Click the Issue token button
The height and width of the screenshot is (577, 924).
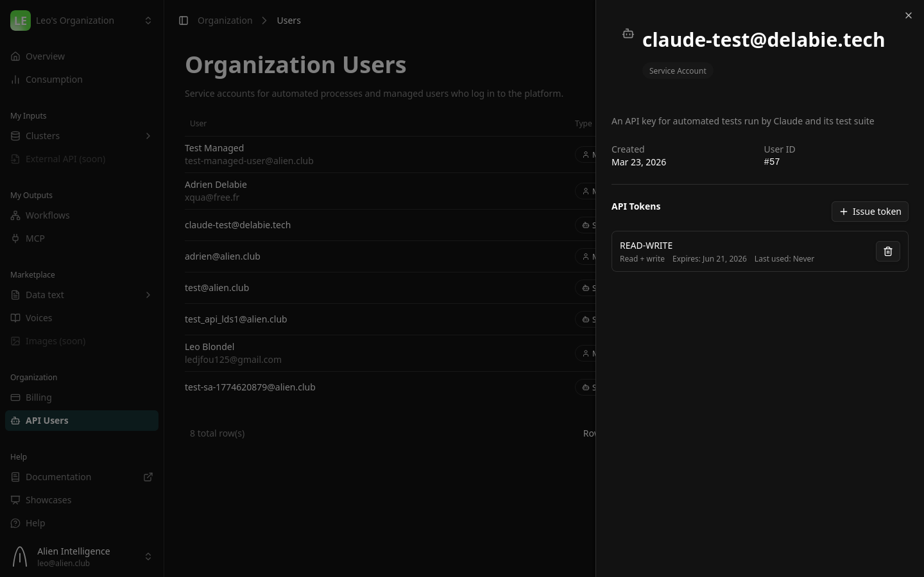[x=870, y=212]
